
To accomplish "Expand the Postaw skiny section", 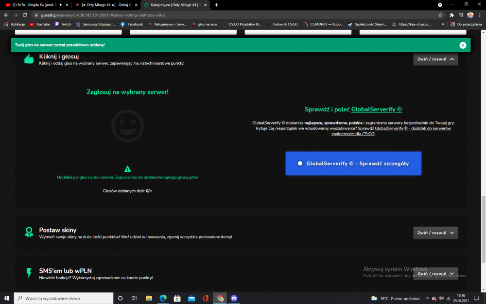I will [435, 233].
